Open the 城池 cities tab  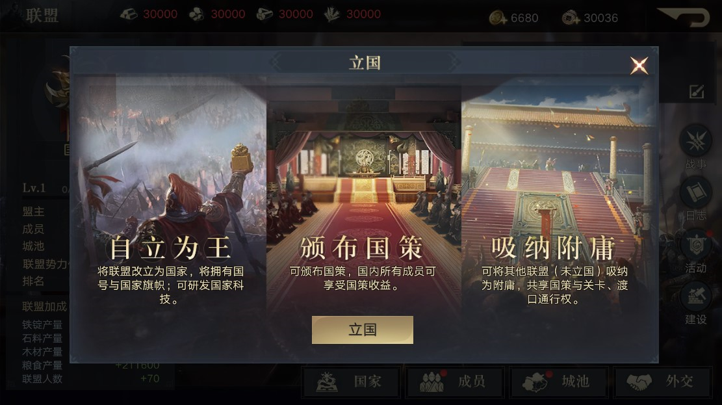(559, 382)
